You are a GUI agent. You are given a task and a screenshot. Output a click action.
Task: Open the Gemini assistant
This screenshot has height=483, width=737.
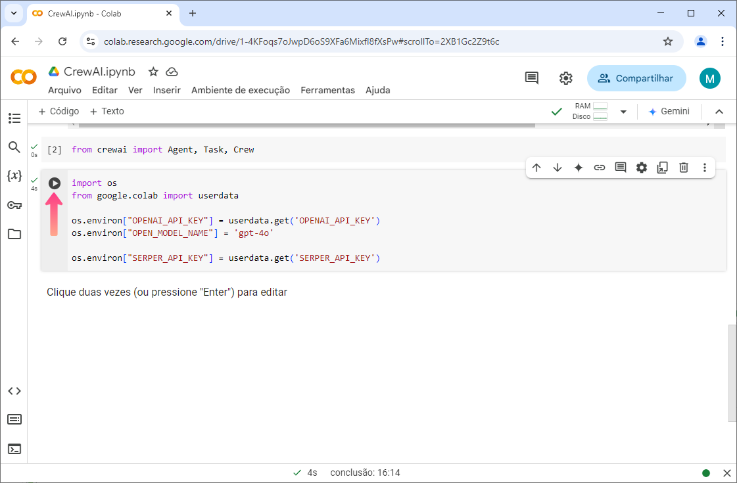[x=669, y=111]
